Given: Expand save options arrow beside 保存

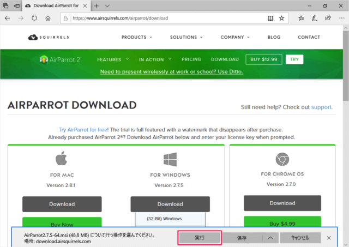Looking at the screenshot, I should [x=270, y=238].
